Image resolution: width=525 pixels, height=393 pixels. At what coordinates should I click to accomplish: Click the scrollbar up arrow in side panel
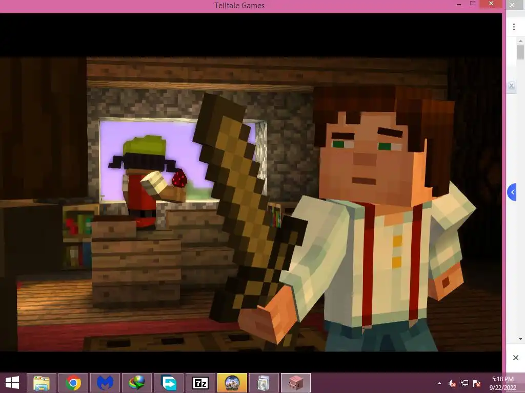pyautogui.click(x=520, y=41)
